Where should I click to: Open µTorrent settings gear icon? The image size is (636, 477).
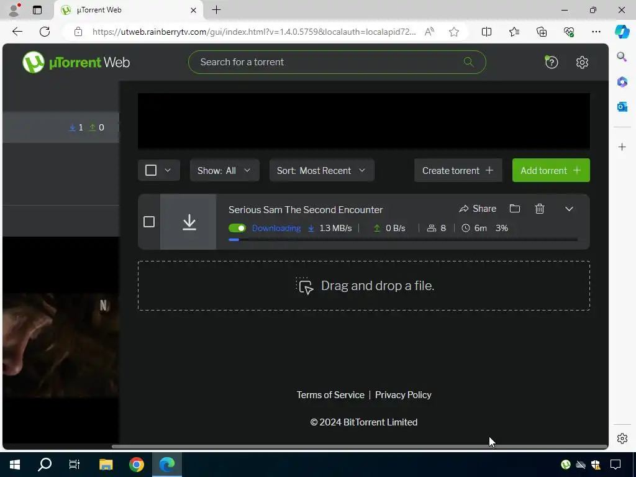coord(582,62)
